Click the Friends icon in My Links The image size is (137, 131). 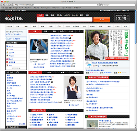(x=7, y=52)
